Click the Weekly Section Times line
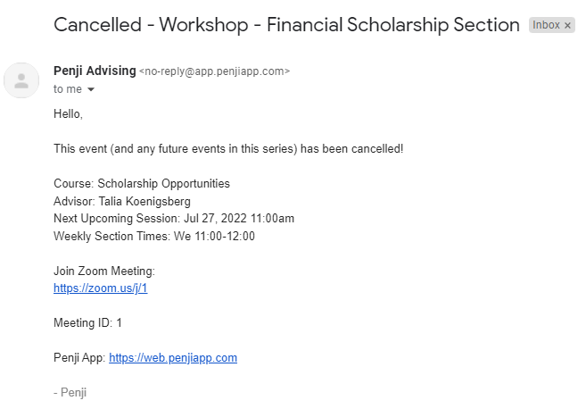The width and height of the screenshot is (586, 409). click(x=154, y=236)
